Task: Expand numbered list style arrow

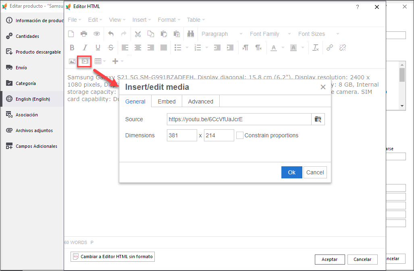Action: 207,48
